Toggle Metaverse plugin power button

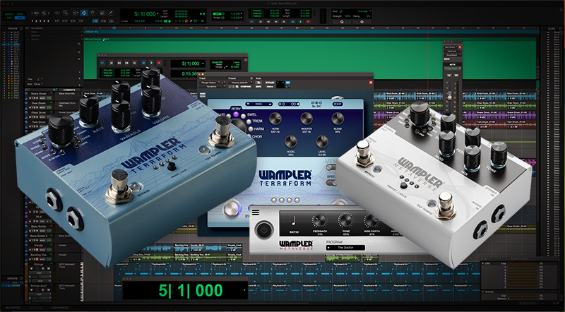tap(264, 229)
